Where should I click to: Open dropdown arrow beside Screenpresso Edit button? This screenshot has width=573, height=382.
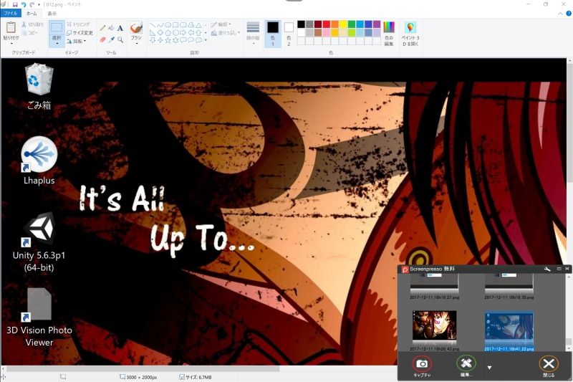489,368
